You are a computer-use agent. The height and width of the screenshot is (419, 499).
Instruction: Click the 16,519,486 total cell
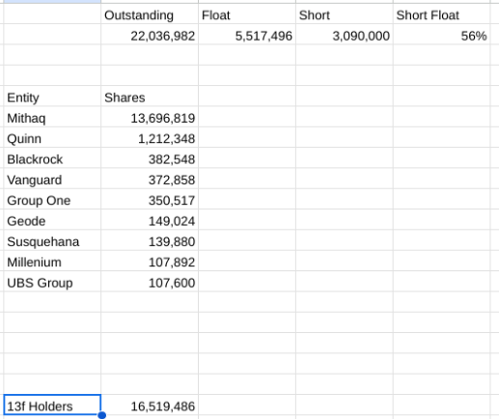tap(150, 405)
